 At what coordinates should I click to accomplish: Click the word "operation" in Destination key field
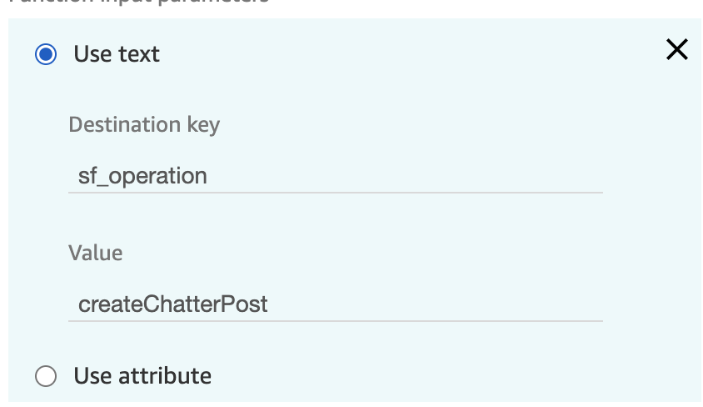click(x=157, y=176)
